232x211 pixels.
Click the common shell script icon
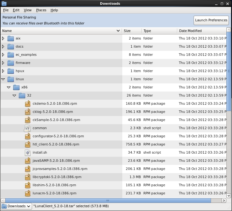click(x=28, y=128)
